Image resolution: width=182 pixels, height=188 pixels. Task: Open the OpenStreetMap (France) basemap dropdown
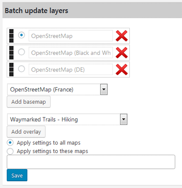pos(57,89)
